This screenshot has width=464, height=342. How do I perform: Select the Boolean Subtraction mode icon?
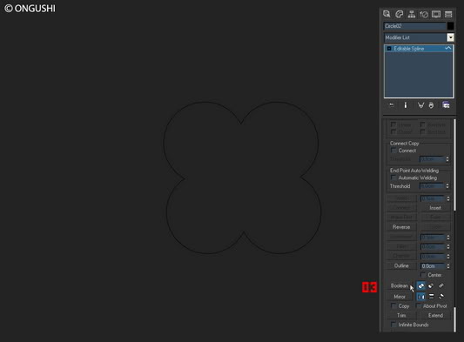[431, 285]
